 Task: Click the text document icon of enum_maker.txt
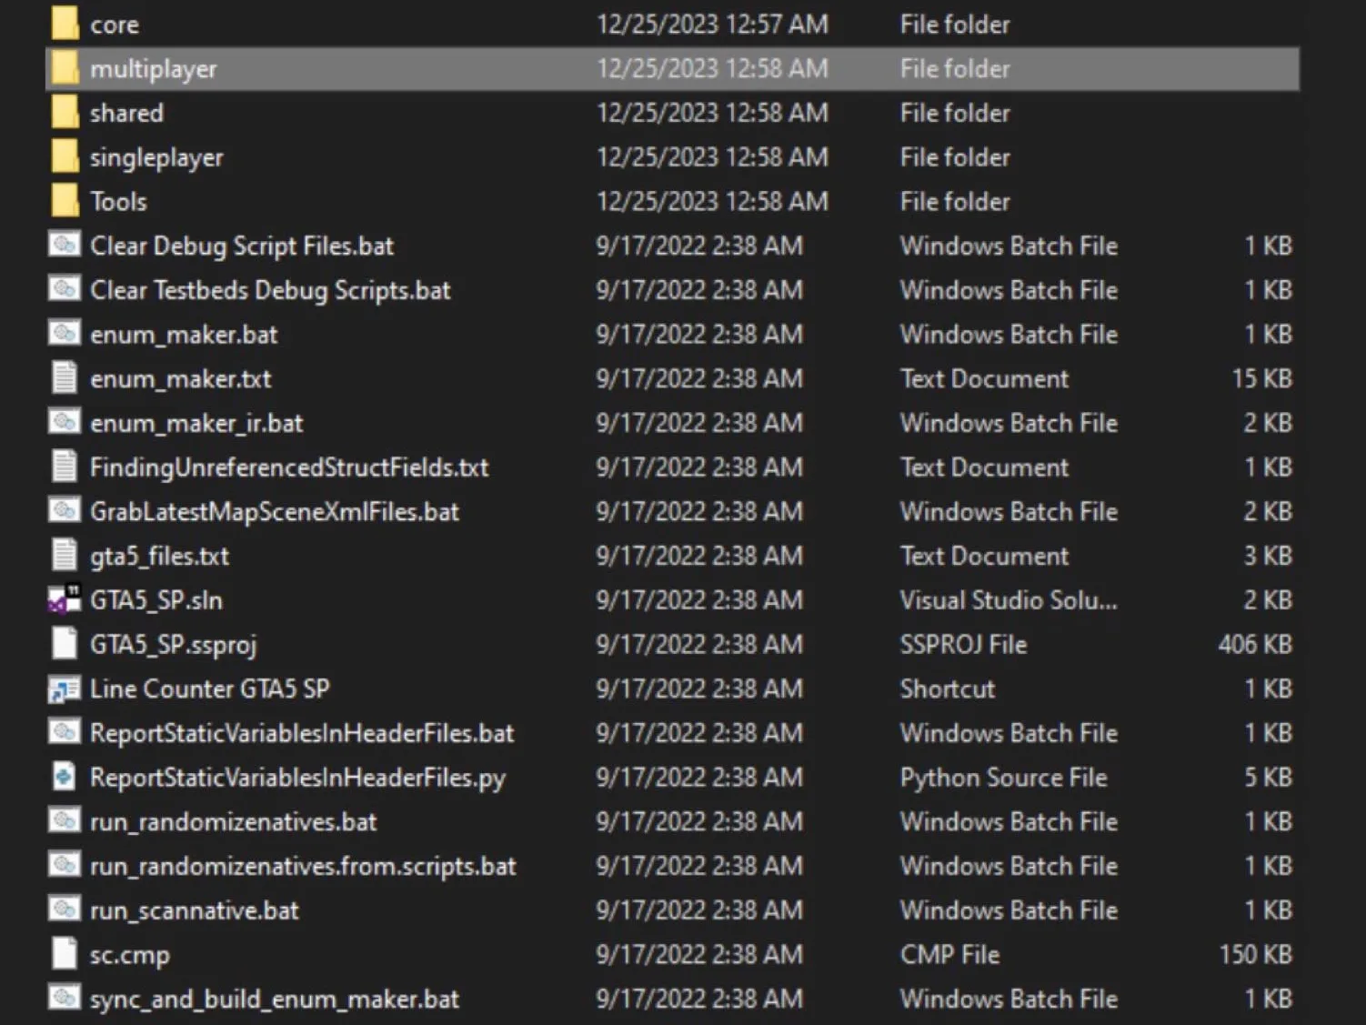(65, 377)
